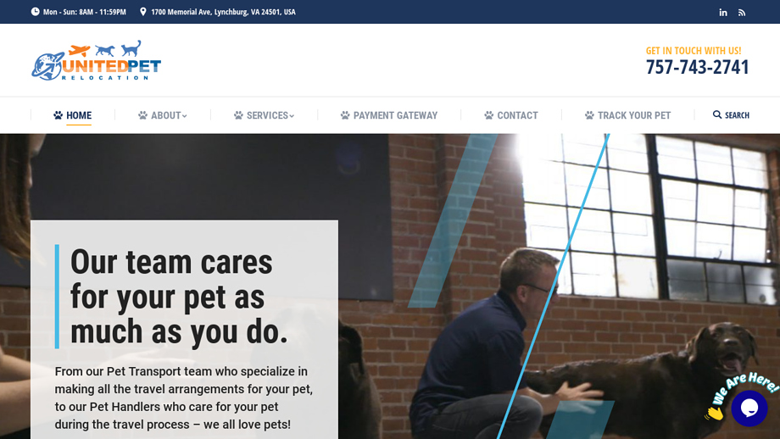Image resolution: width=780 pixels, height=439 pixels.
Task: Click the paw icon next to Home
Action: [58, 115]
